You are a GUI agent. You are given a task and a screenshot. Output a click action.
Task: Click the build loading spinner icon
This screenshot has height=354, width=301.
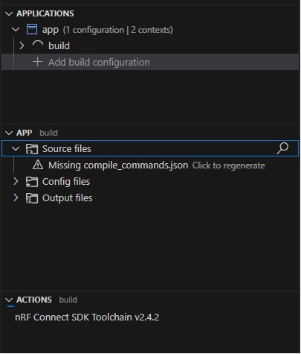coord(38,45)
